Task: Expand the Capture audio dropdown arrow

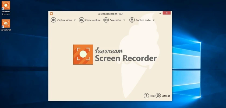Action: (x=154, y=20)
